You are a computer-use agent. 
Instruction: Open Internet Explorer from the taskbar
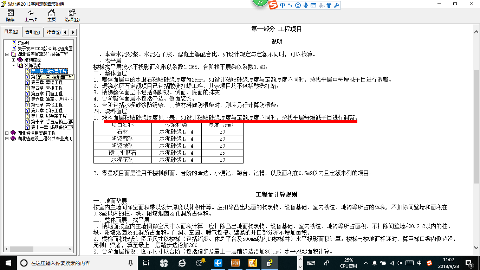pyautogui.click(x=182, y=263)
